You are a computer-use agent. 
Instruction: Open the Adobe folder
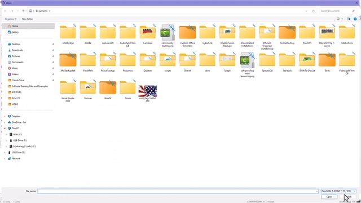coord(88,34)
